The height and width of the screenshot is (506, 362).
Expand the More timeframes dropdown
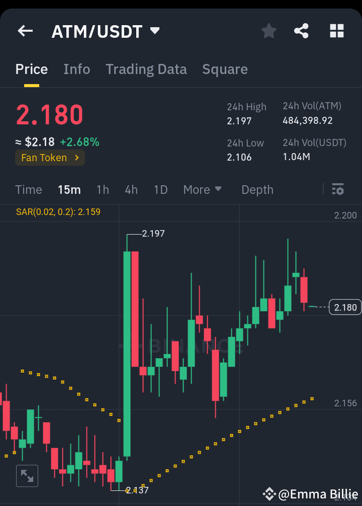point(202,190)
